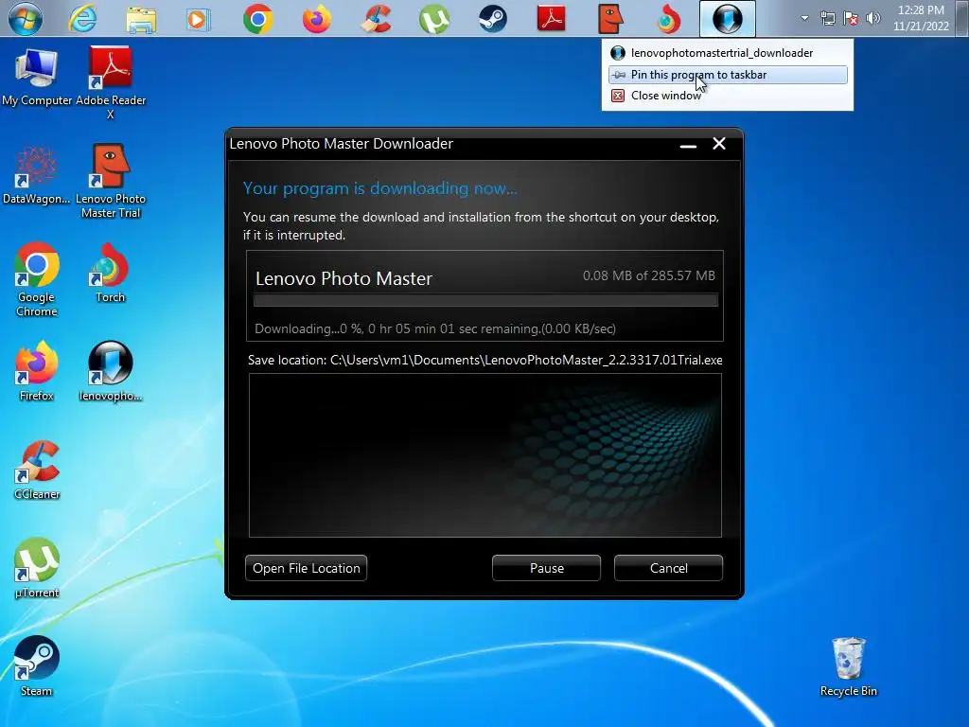Select the active downloader taskbar button
Viewport: 969px width, 727px height.
tap(728, 19)
